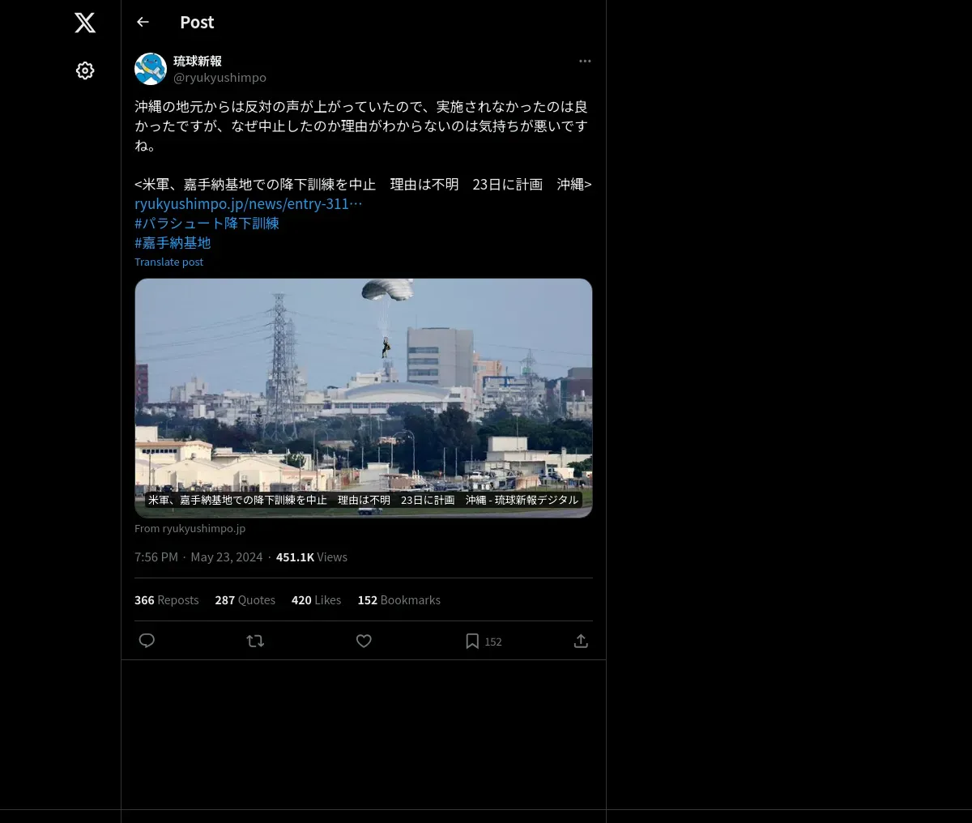
Task: Share the post via the upload icon
Action: point(581,641)
